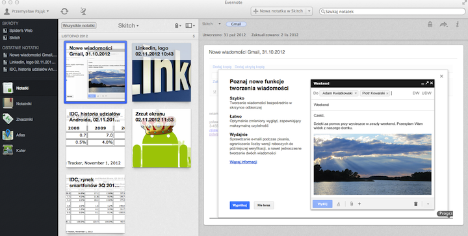The image size is (468, 236).
Task: Open the note sort options dropdown
Action: click(178, 25)
